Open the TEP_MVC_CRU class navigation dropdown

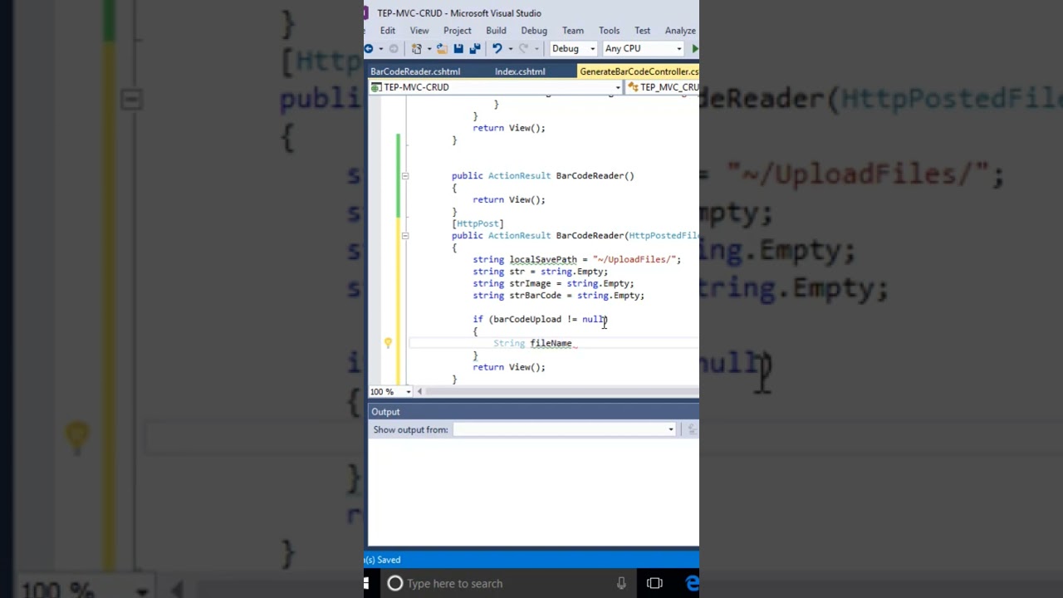pyautogui.click(x=663, y=87)
